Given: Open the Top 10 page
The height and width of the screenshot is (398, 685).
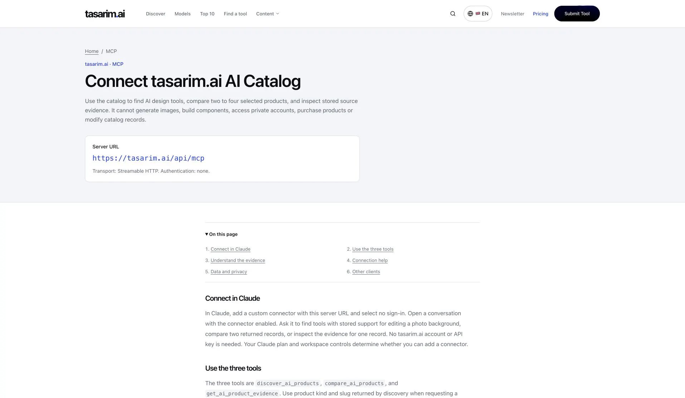Looking at the screenshot, I should [207, 14].
